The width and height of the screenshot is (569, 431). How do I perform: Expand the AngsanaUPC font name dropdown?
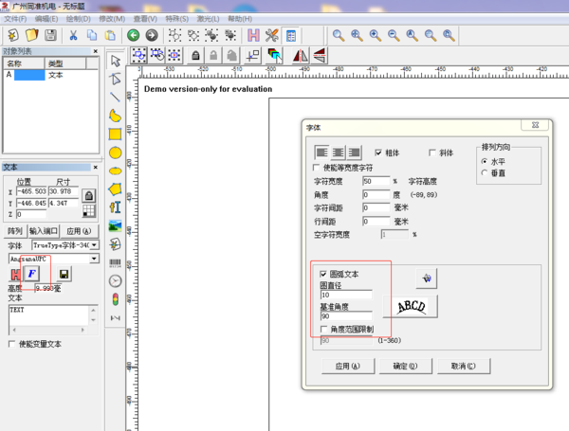point(95,258)
